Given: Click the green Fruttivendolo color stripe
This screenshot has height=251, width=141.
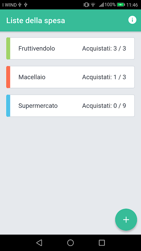Looking at the screenshot, I should click(x=8, y=48).
